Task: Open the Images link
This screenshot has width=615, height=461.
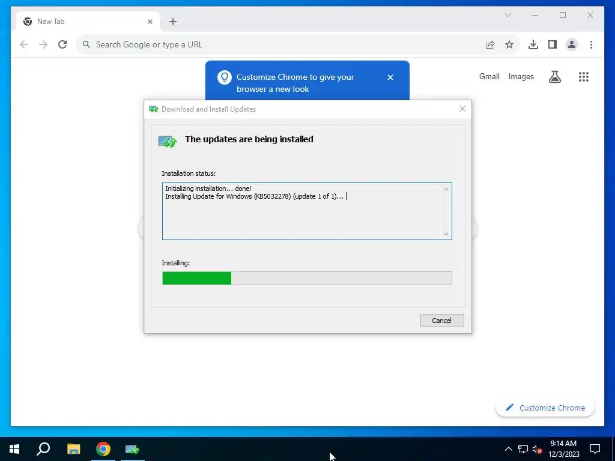Action: pos(521,76)
